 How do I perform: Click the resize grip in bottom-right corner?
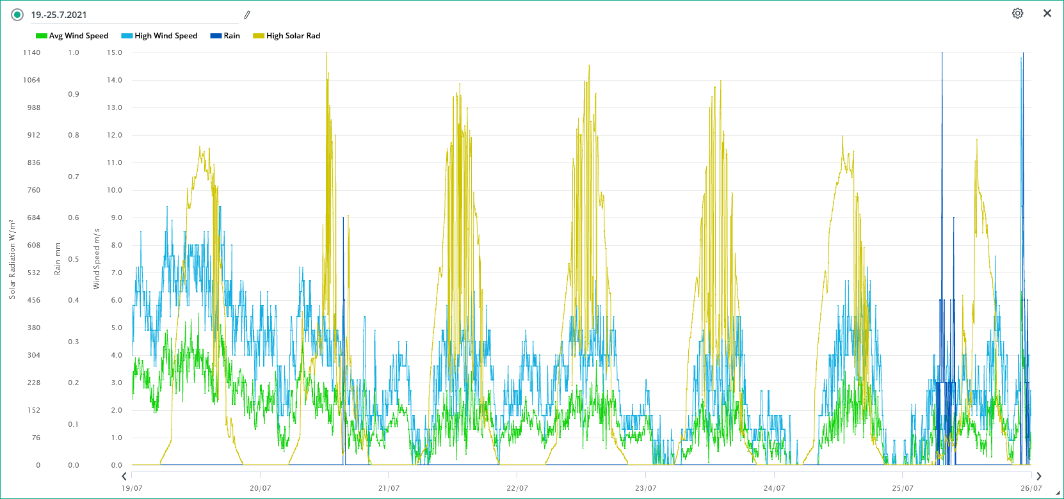click(1058, 493)
